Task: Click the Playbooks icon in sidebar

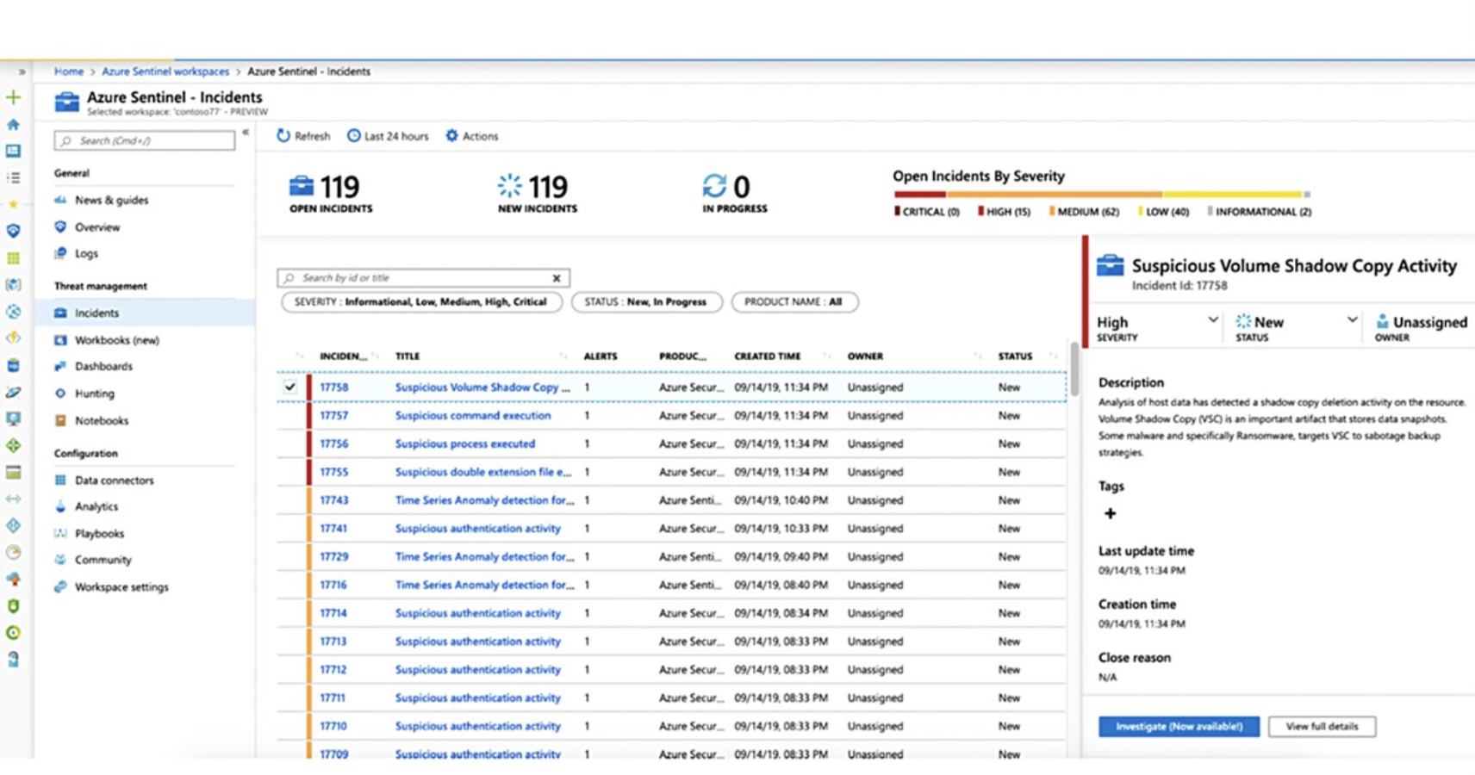Action: [60, 533]
